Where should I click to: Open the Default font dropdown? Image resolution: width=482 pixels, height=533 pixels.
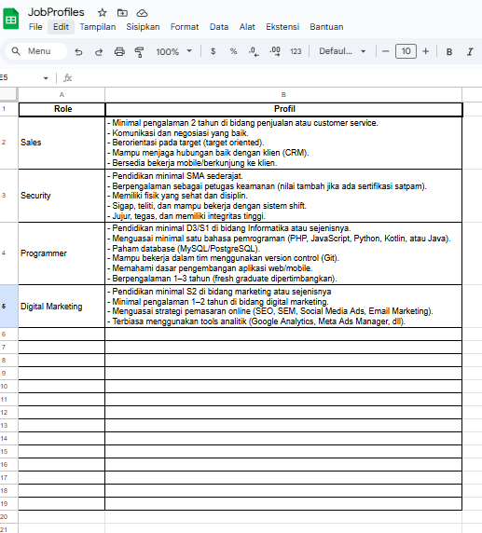[x=342, y=51]
